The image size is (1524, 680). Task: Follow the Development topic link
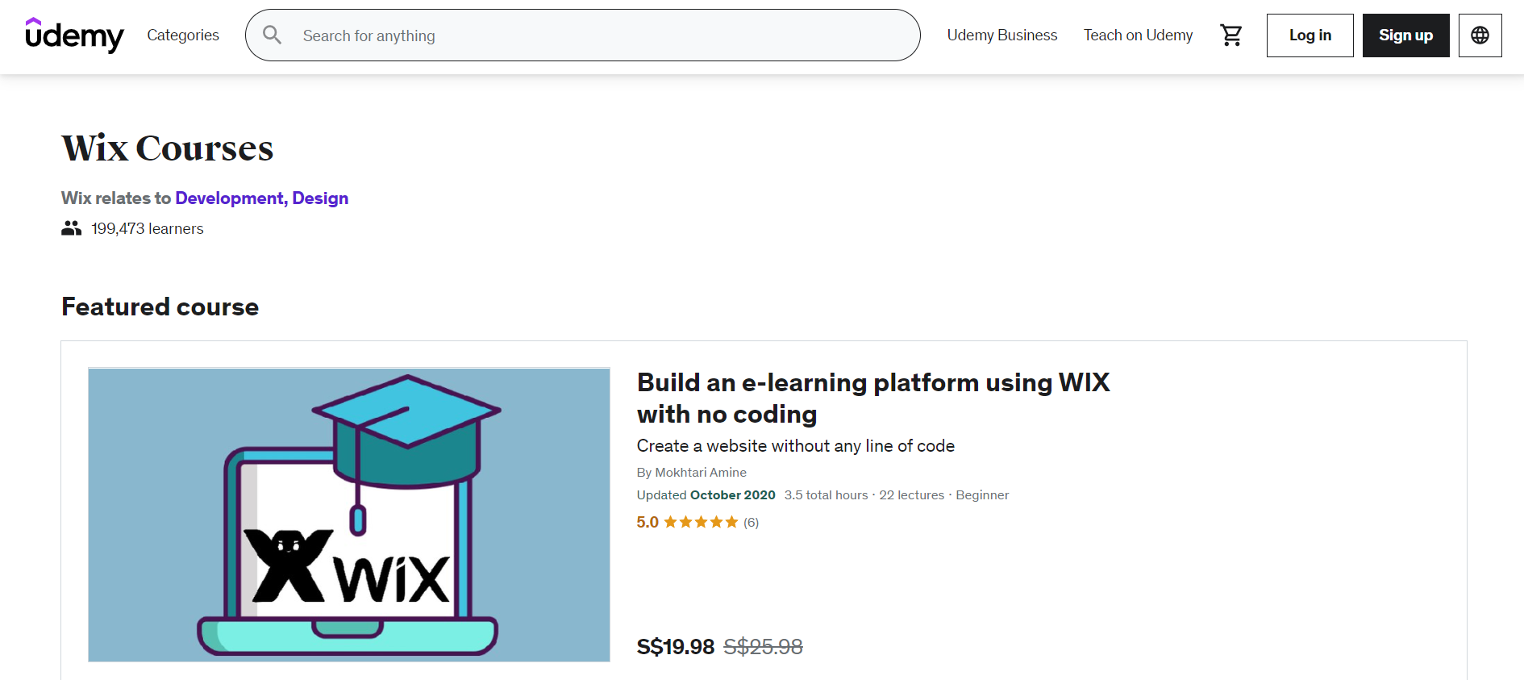231,198
